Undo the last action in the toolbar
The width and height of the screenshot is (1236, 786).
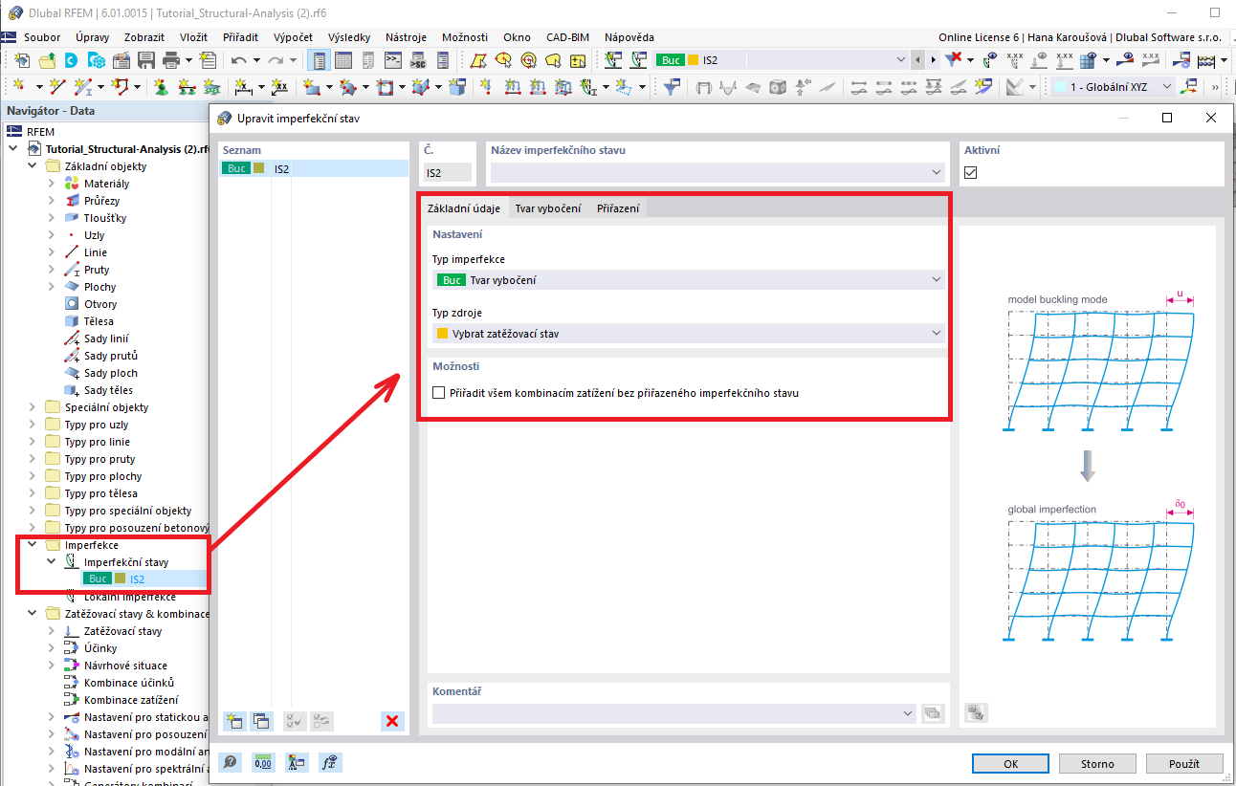coord(238,60)
